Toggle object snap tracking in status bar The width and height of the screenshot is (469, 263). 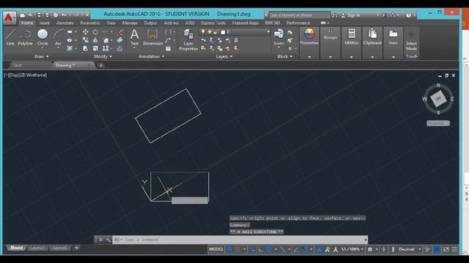(x=296, y=249)
